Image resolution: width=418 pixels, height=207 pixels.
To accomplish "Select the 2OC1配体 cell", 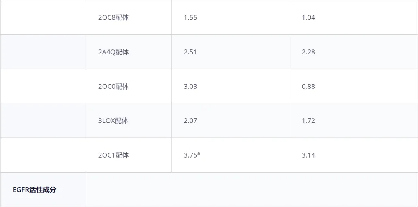I will click(128, 155).
